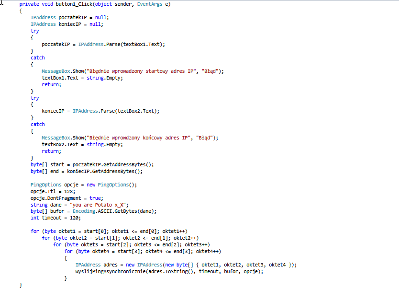Click 'int timeout = 120;' line

click(55, 218)
